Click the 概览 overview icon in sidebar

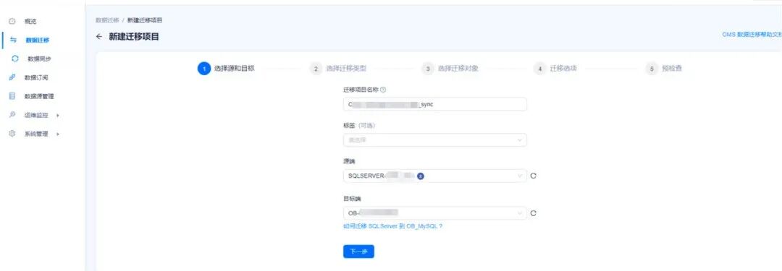13,22
